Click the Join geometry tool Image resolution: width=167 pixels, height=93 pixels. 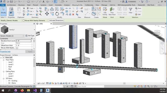pos(30,14)
